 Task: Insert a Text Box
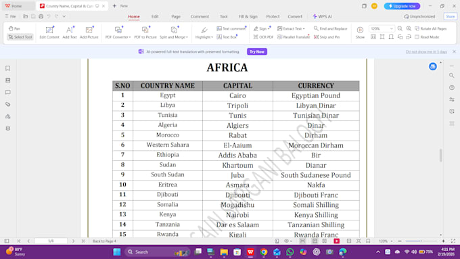tap(227, 37)
